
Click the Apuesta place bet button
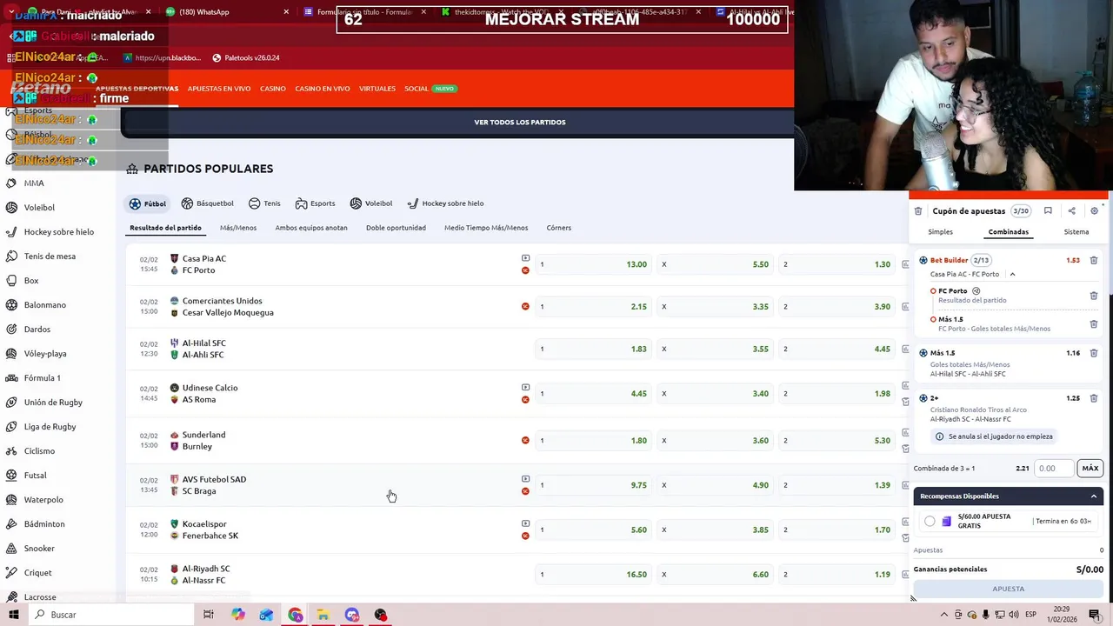point(1009,589)
